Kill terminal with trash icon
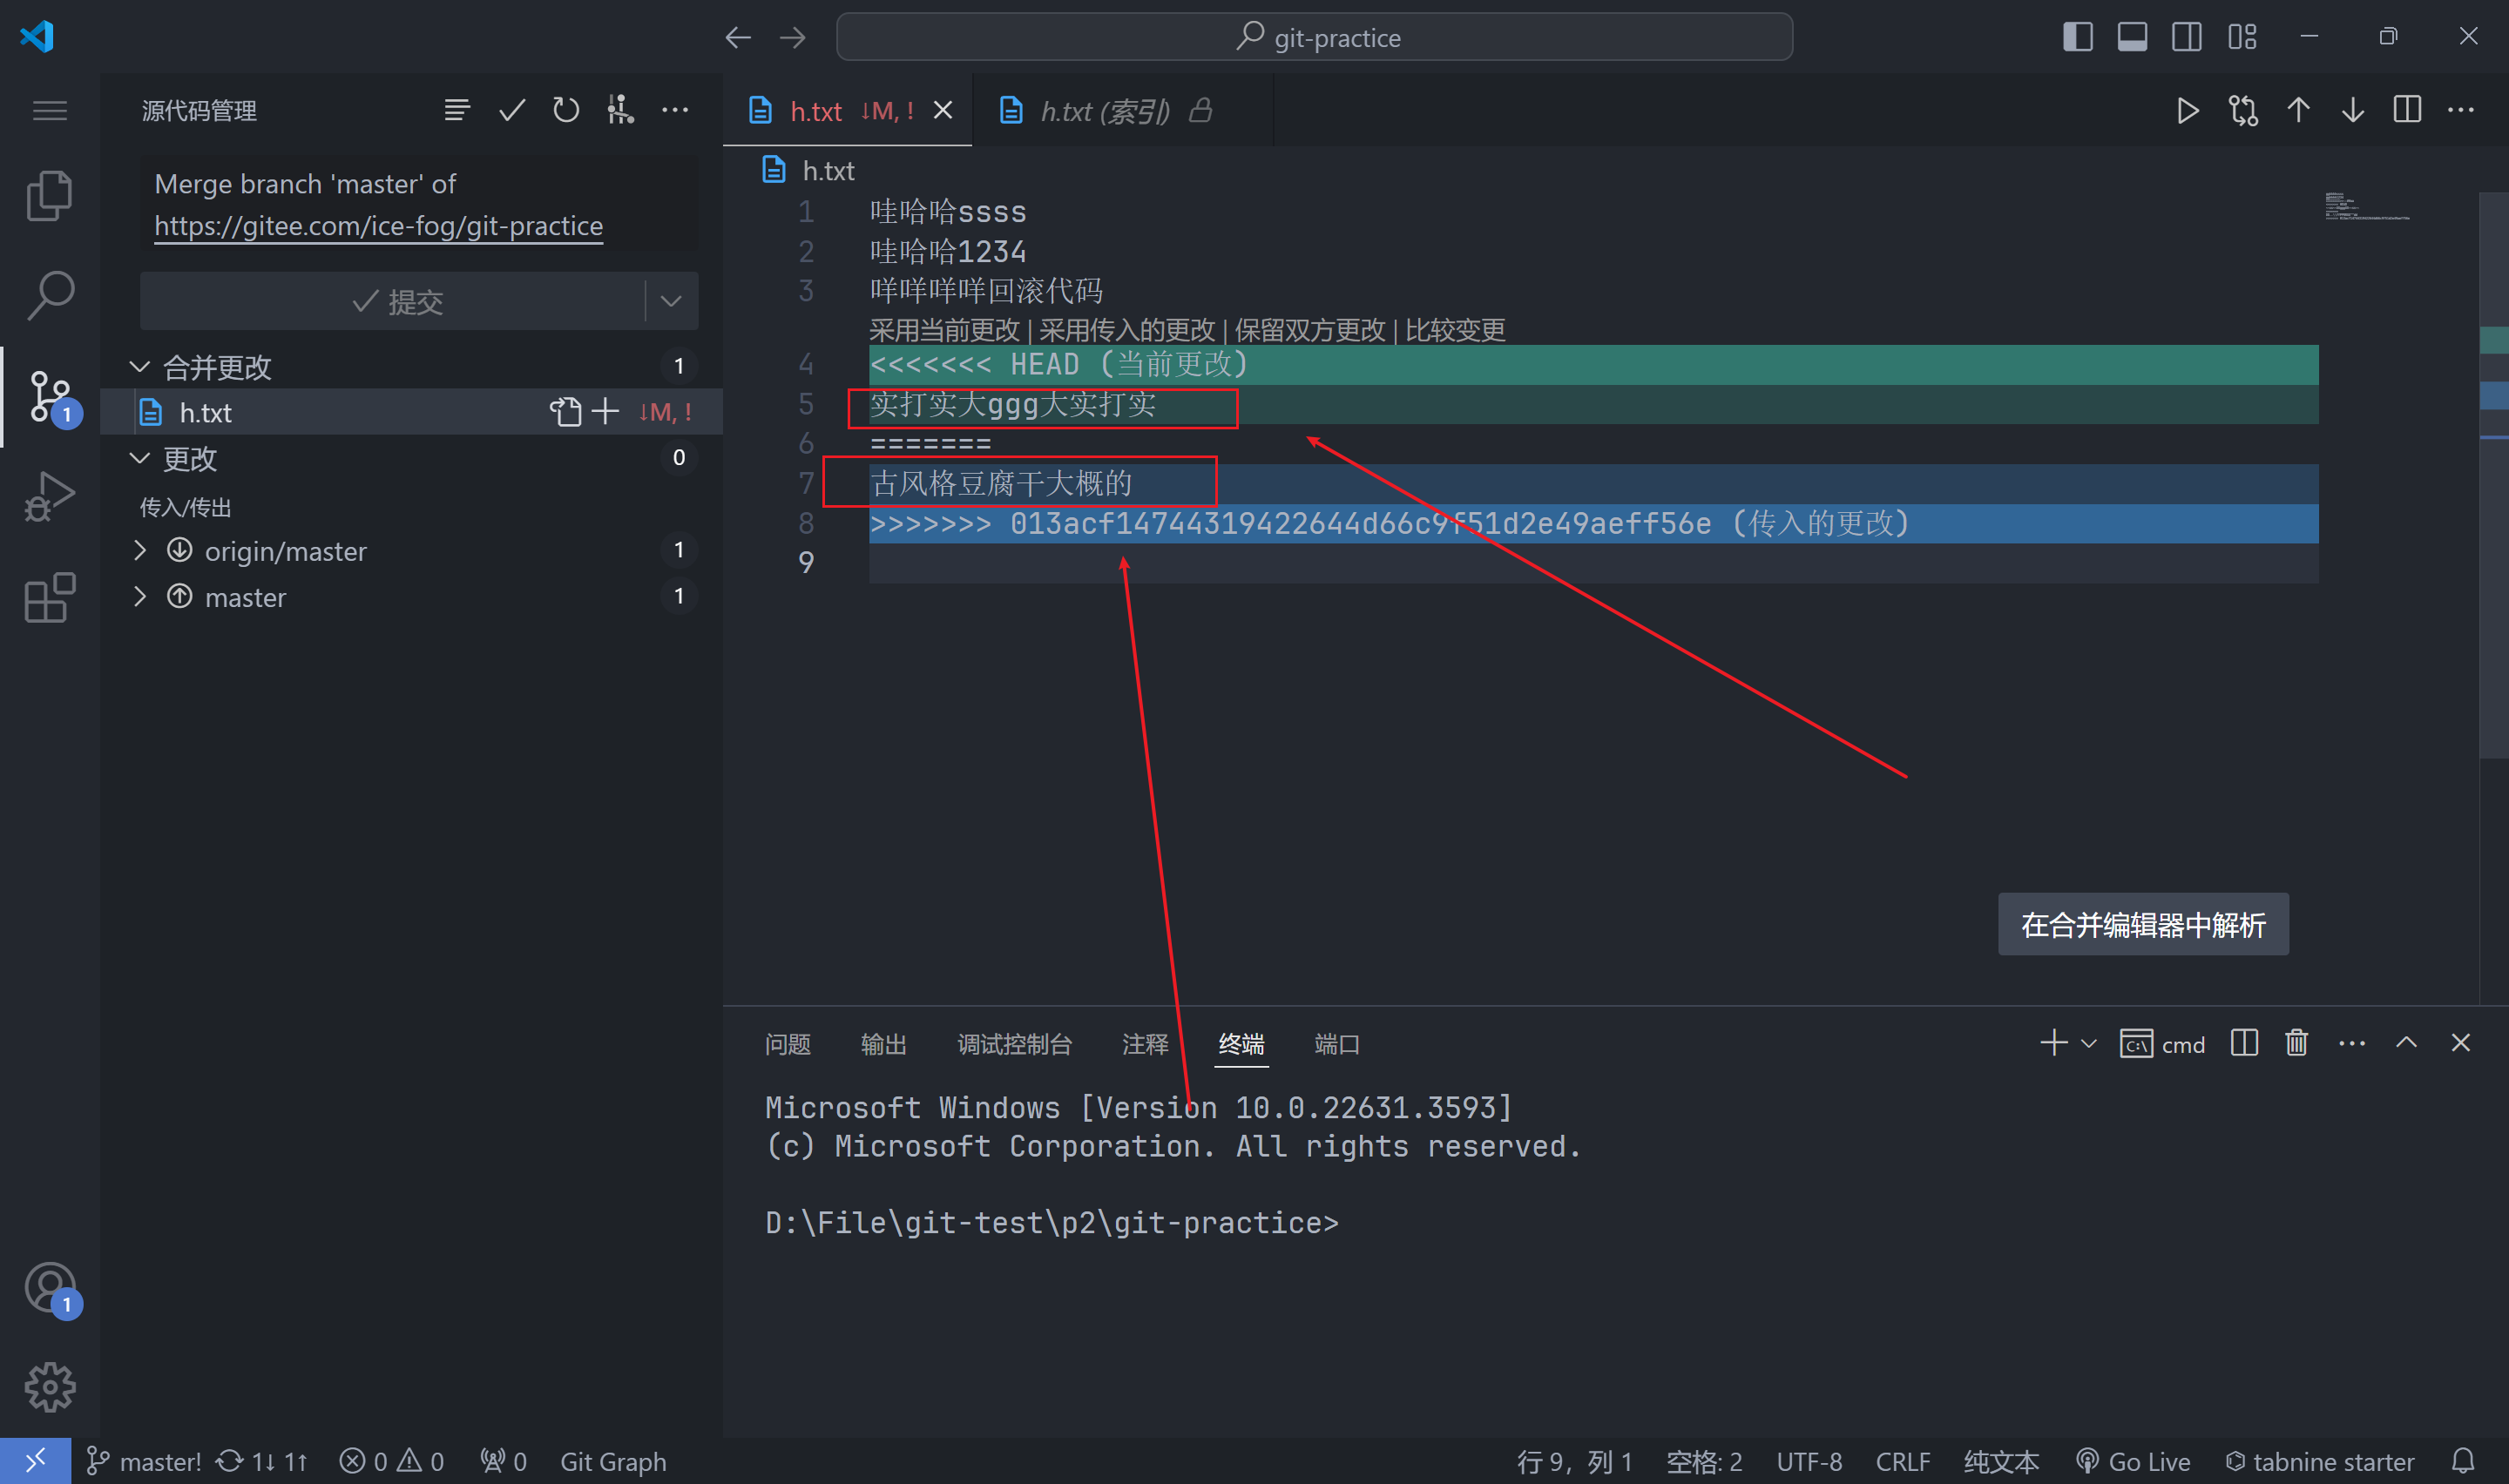2509x1484 pixels. 2296,1044
